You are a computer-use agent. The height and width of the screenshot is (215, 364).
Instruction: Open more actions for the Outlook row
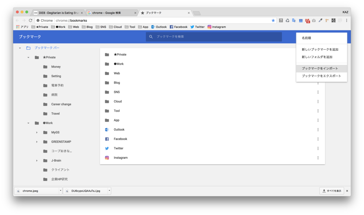pyautogui.click(x=318, y=130)
